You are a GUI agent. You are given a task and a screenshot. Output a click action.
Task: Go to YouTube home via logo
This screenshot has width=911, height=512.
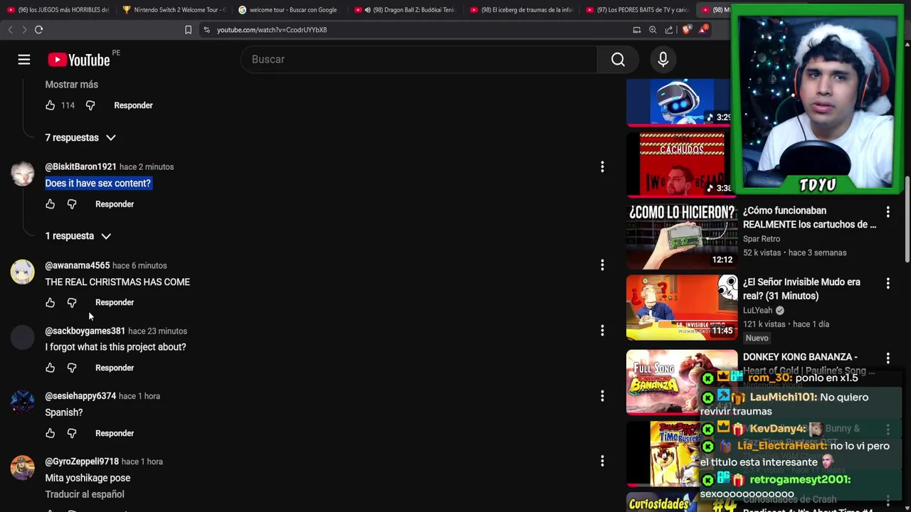tap(79, 60)
